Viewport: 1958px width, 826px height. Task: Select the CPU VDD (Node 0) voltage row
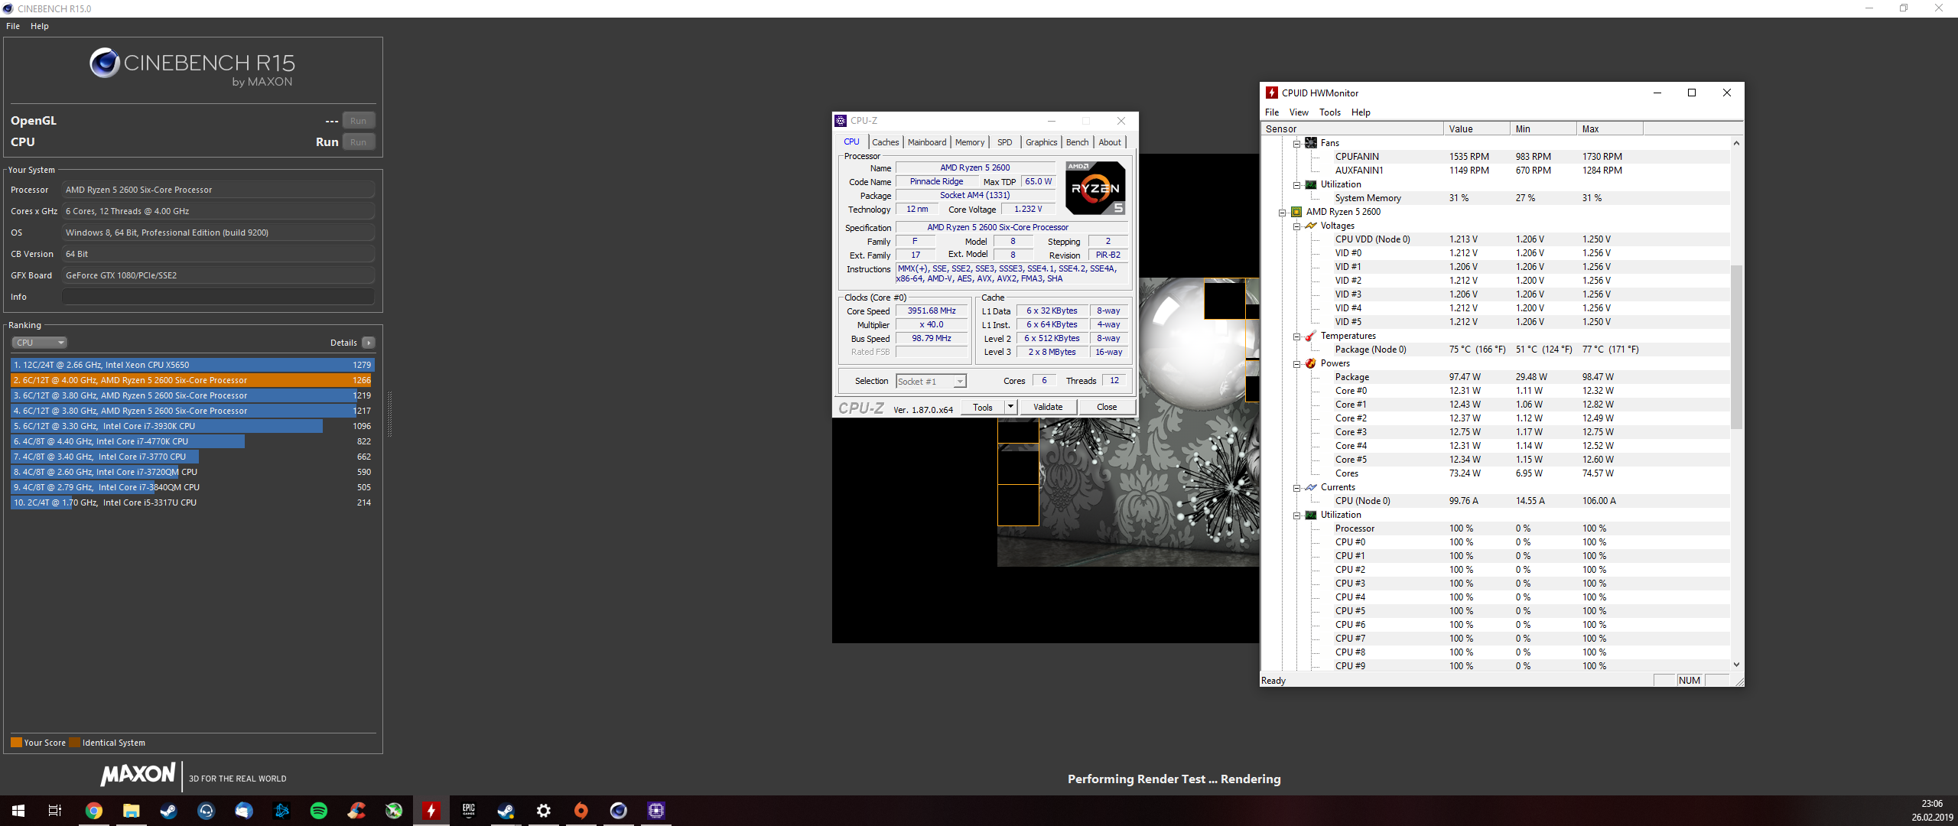pyautogui.click(x=1495, y=239)
